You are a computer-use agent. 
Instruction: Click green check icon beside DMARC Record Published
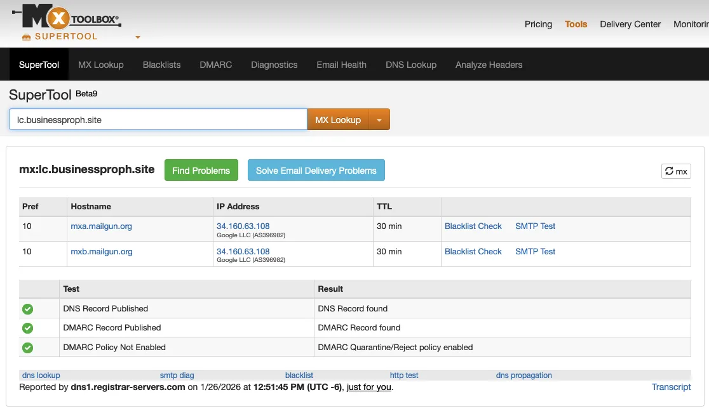[28, 328]
